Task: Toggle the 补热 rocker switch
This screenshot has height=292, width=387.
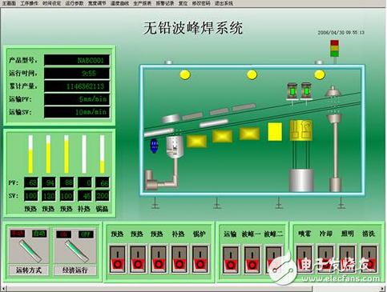Action: 179,259
